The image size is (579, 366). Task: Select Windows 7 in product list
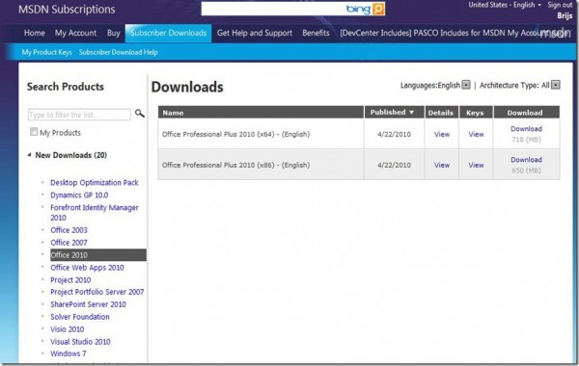pyautogui.click(x=69, y=353)
